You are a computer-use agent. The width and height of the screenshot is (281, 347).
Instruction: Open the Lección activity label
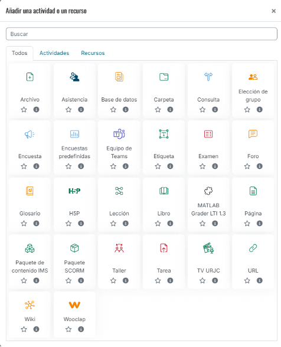(119, 214)
